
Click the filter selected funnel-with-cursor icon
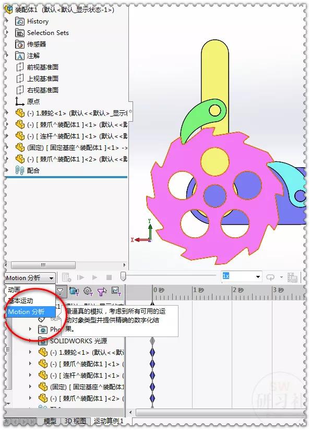pyautogui.click(x=102, y=291)
